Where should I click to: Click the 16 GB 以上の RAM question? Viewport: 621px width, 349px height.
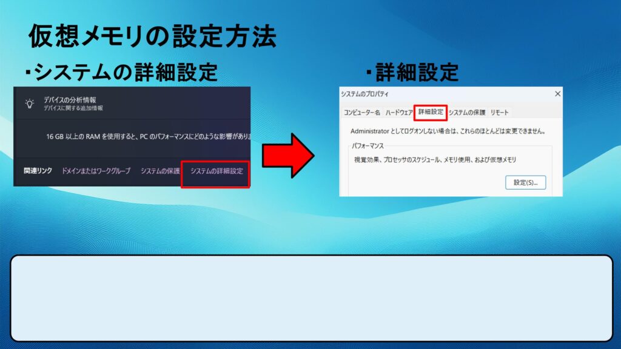tap(149, 137)
